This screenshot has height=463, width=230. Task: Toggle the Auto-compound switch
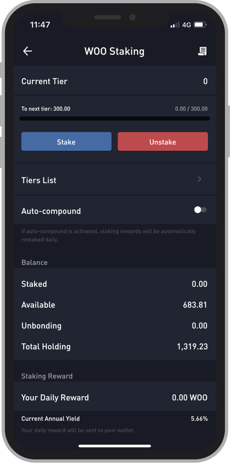click(200, 210)
